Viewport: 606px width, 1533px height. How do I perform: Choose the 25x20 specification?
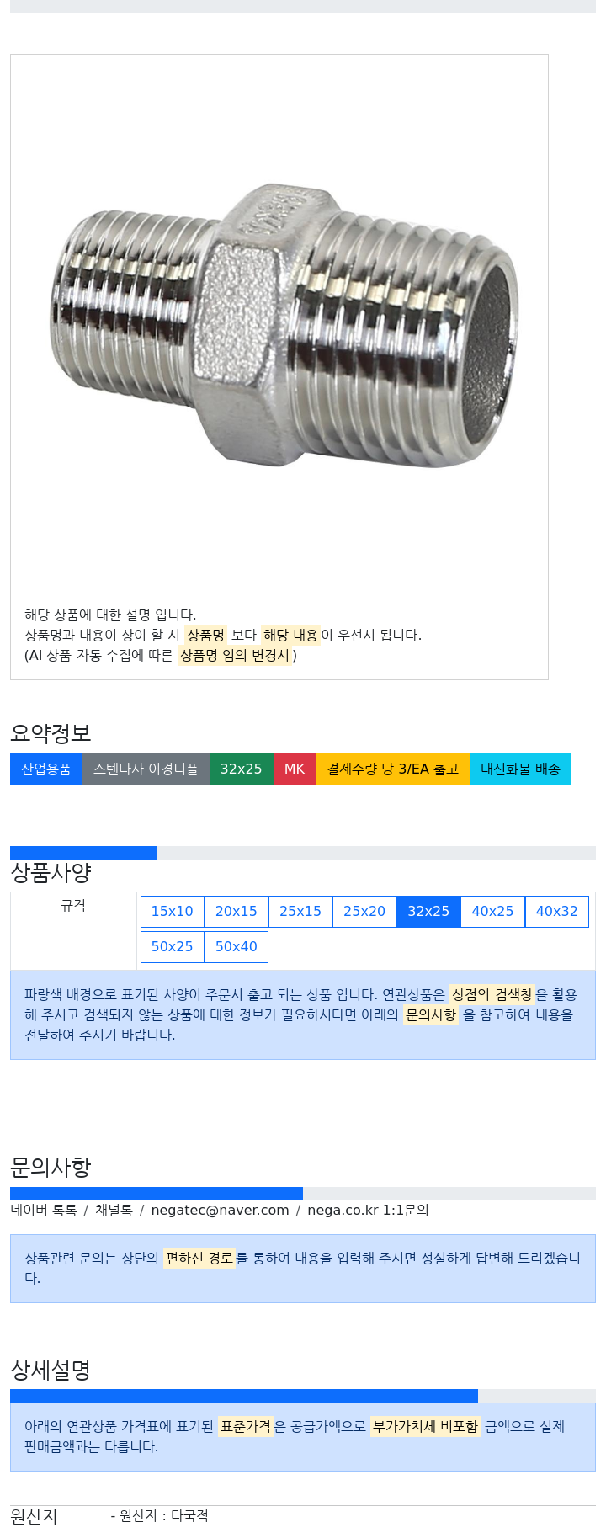tap(364, 911)
